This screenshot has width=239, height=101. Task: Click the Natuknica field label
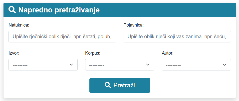pos(19,25)
